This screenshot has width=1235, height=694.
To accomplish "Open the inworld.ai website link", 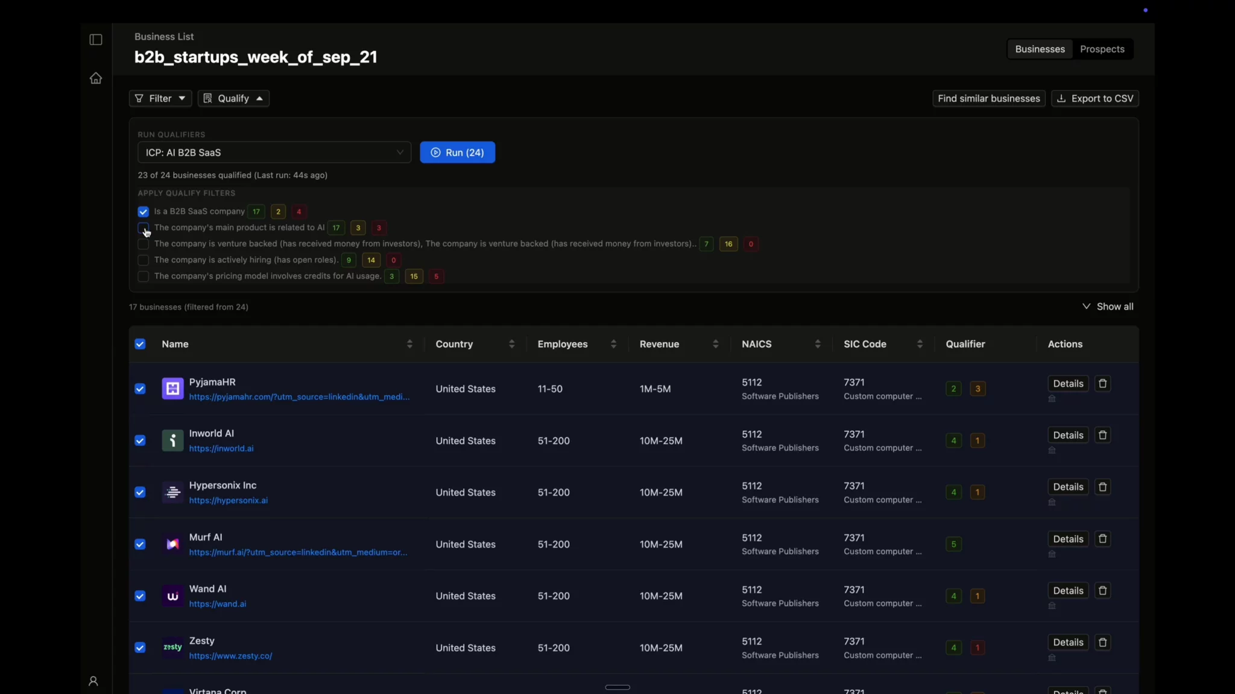I will (221, 449).
